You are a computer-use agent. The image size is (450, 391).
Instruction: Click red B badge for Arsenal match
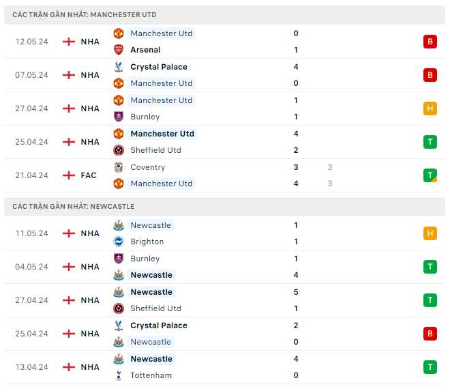pos(430,42)
